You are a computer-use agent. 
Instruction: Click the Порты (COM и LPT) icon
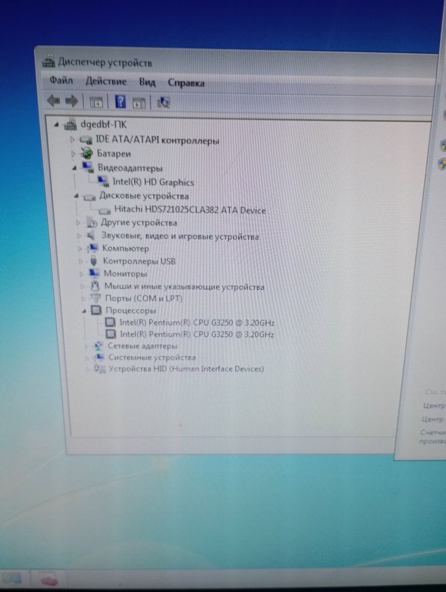point(95,298)
